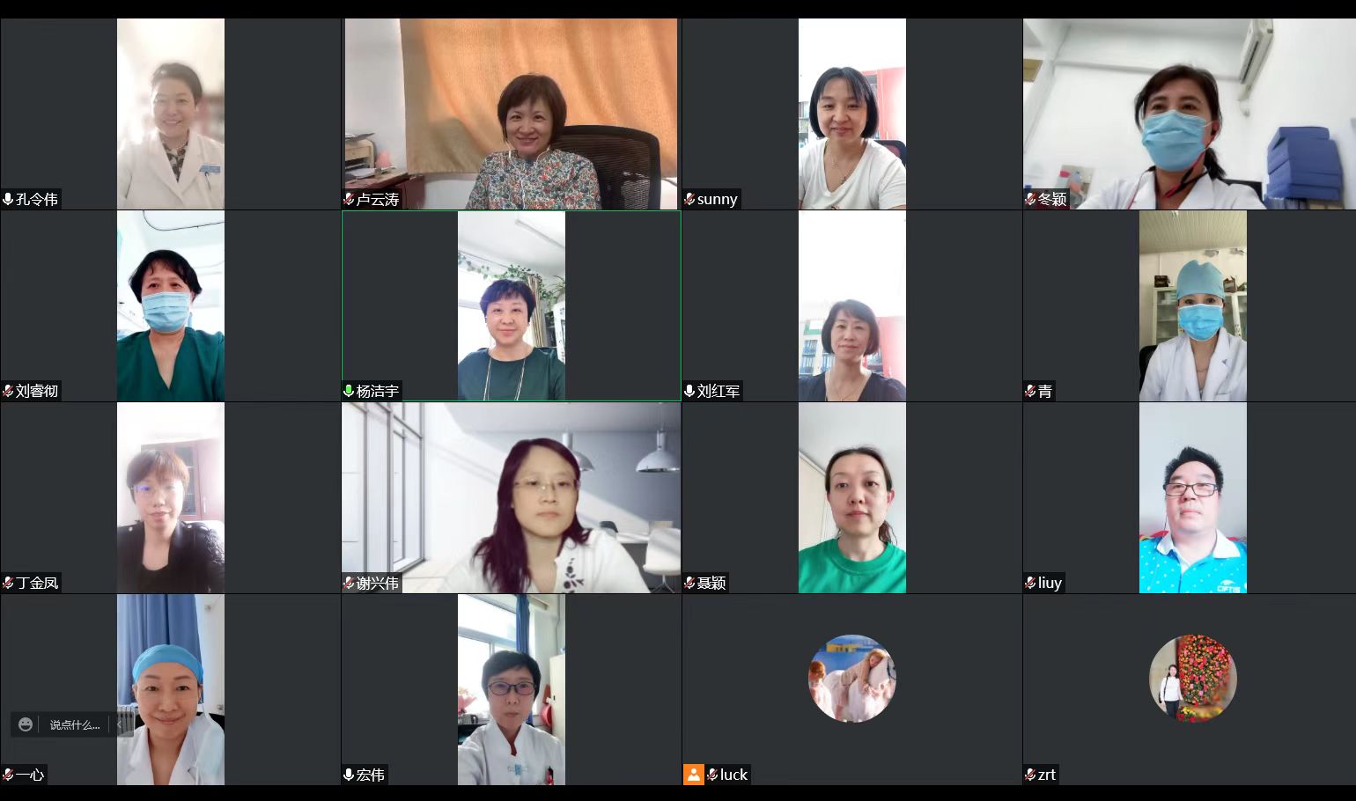Select zrt's round avatar picture
Image resolution: width=1356 pixels, height=801 pixels.
tap(1193, 679)
